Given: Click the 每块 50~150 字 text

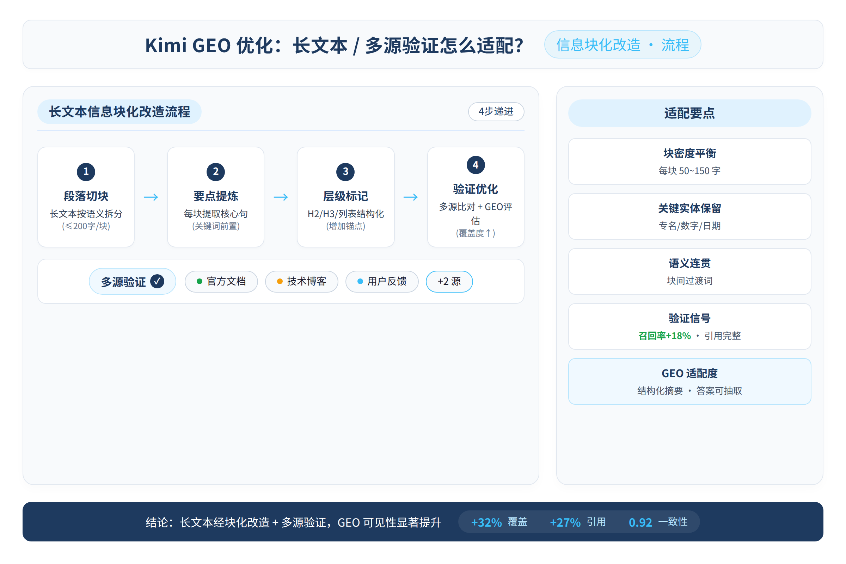Looking at the screenshot, I should point(689,171).
